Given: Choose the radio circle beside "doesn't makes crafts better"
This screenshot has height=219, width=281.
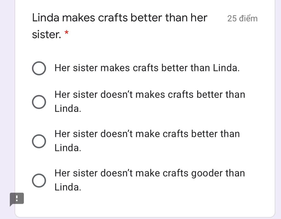Looking at the screenshot, I should coord(39,102).
